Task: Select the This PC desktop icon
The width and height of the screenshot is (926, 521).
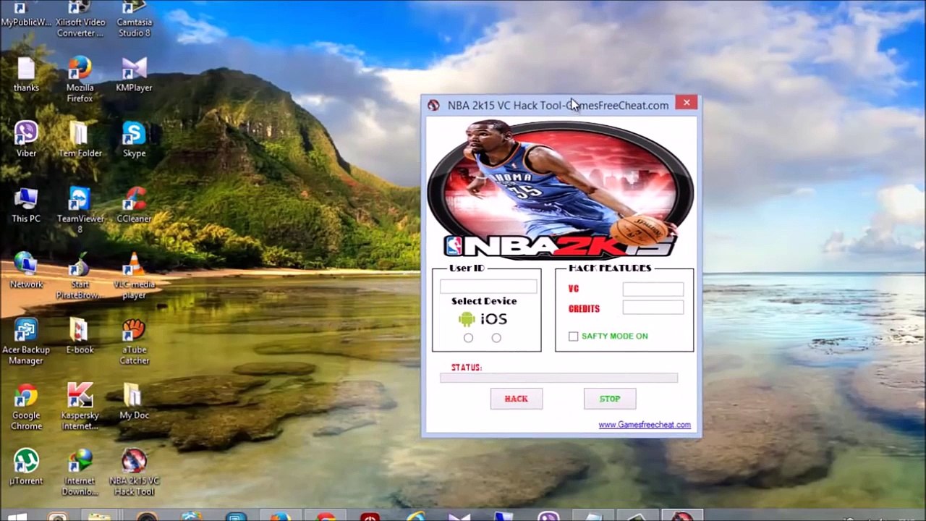Action: click(26, 206)
